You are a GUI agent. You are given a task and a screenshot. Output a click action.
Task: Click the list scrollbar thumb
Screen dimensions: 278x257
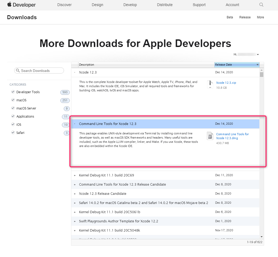[x=261, y=75]
